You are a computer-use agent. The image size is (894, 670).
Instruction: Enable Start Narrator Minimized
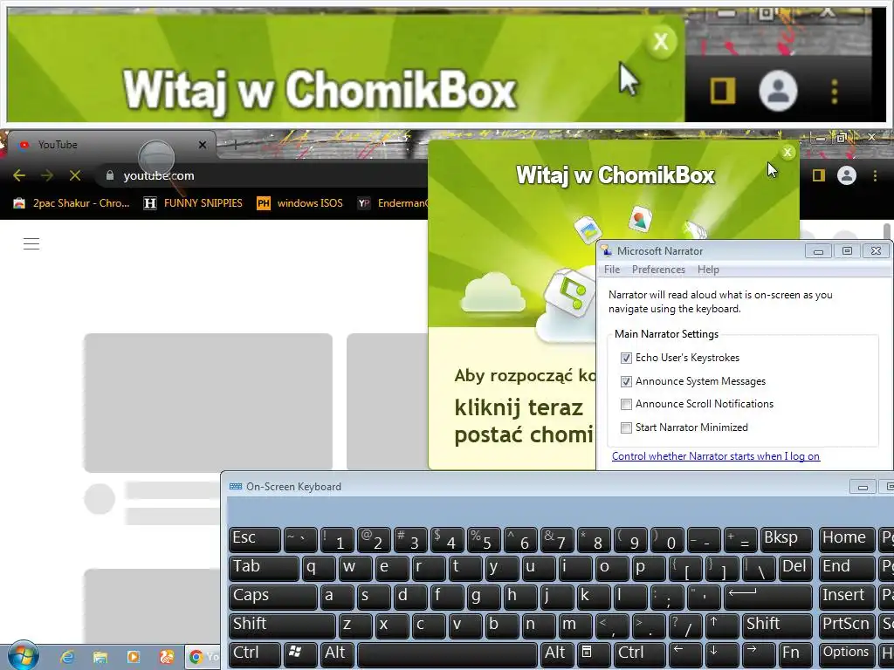(626, 427)
